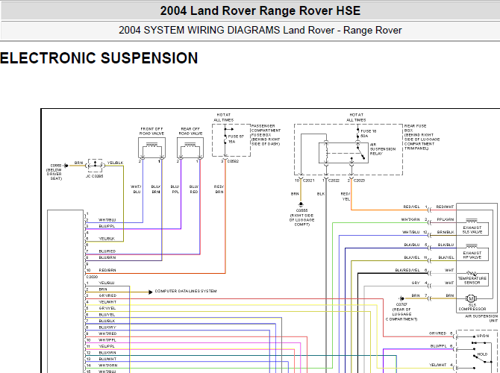Click the "FUSE 16 50A" label
This screenshot has width=500, height=373.
pyautogui.click(x=369, y=134)
